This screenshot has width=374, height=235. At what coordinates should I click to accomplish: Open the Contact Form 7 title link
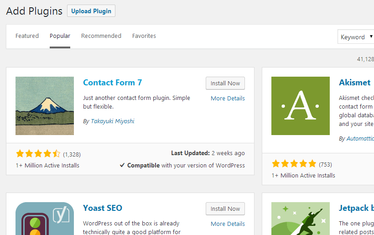coord(112,83)
